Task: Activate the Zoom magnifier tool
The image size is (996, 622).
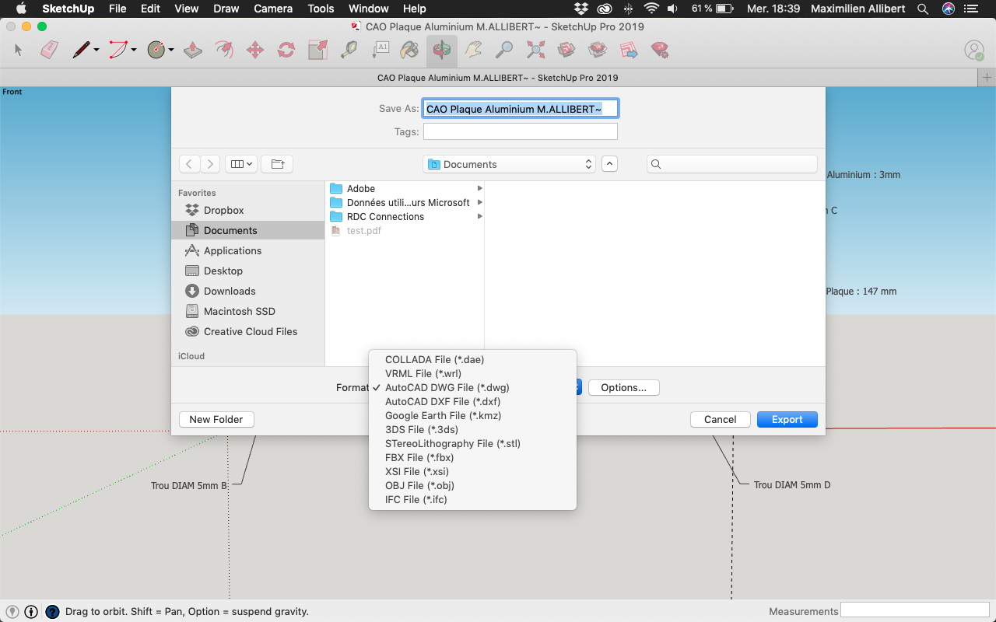Action: tap(504, 51)
